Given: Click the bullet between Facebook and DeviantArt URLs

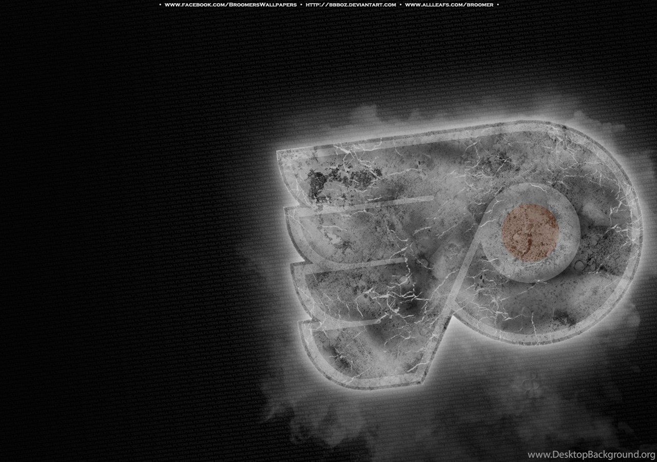Looking at the screenshot, I should (301, 5).
